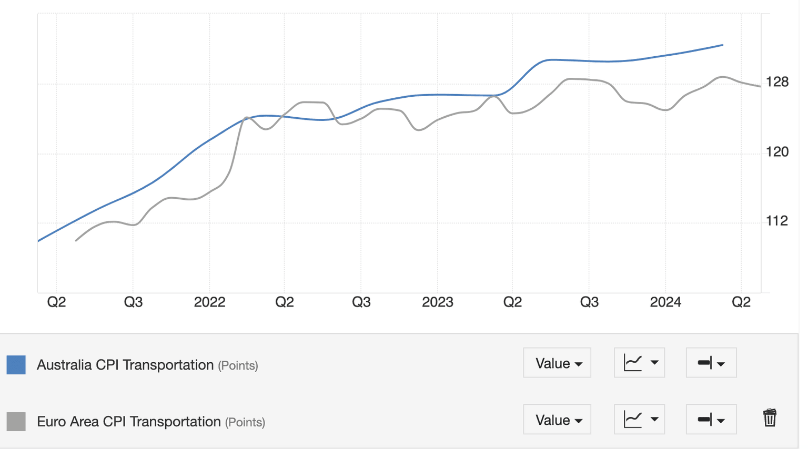Image resolution: width=808 pixels, height=449 pixels.
Task: Click the 2024 label on the x-axis
Action: coord(665,302)
